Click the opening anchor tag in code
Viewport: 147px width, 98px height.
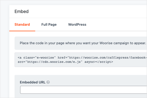20,58
